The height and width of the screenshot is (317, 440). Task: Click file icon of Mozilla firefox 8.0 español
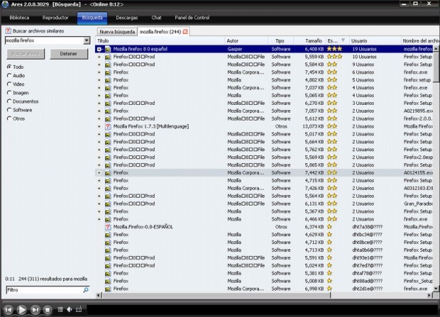tap(108, 49)
